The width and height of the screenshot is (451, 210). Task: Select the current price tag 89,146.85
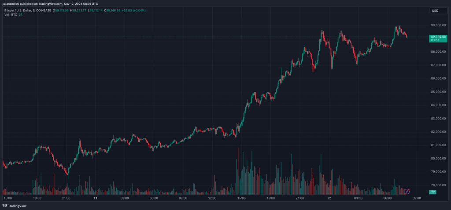[438, 37]
